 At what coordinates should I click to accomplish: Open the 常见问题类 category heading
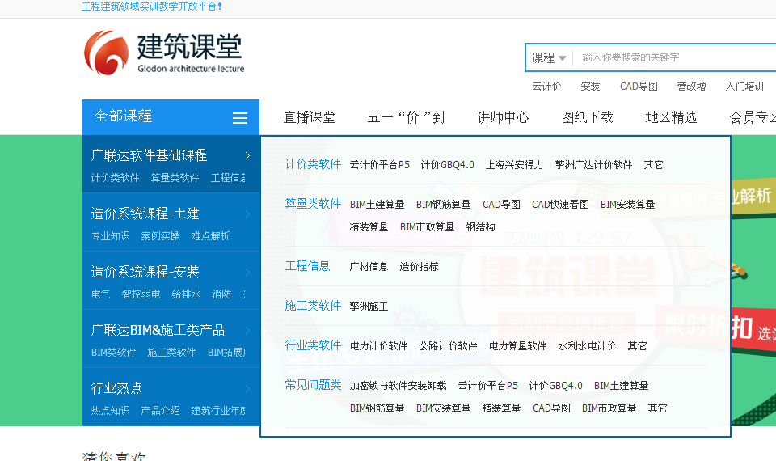(x=313, y=385)
